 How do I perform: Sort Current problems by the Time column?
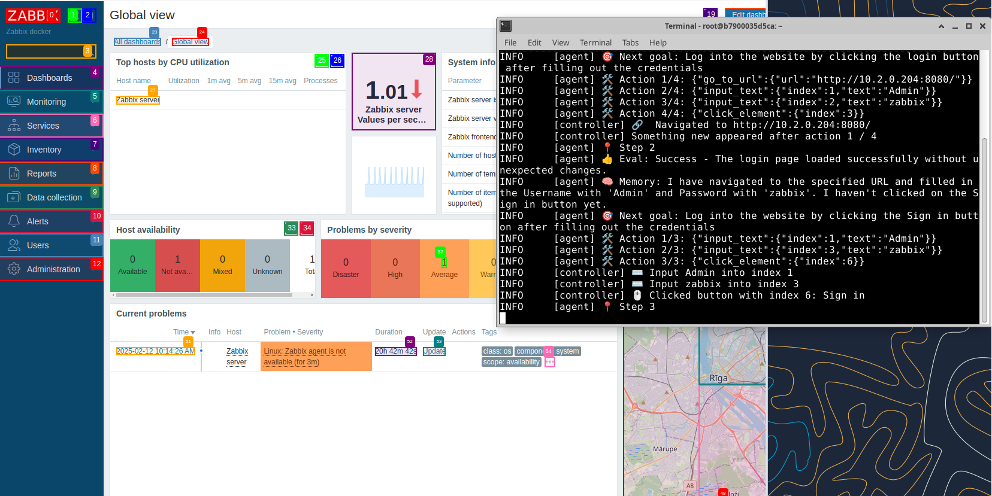pos(184,332)
